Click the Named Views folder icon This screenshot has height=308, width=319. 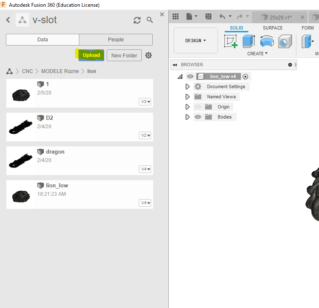pos(198,97)
